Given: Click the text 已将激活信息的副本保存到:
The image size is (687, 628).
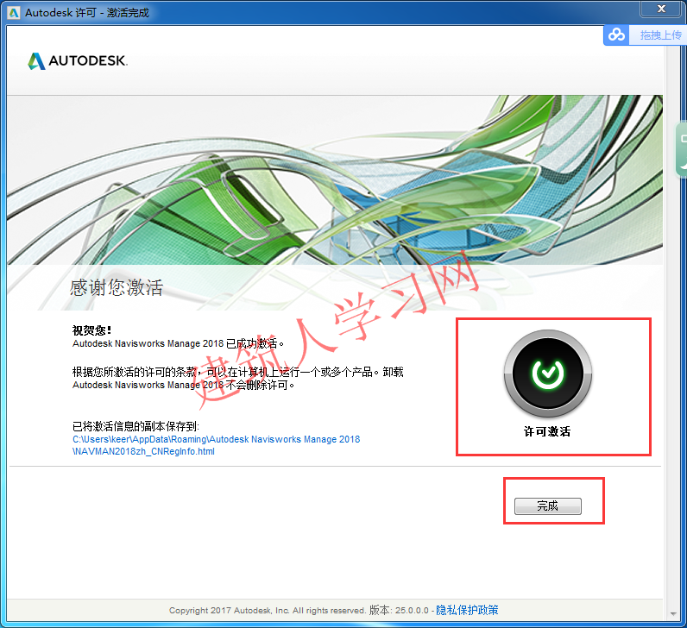Looking at the screenshot, I should pos(136,426).
